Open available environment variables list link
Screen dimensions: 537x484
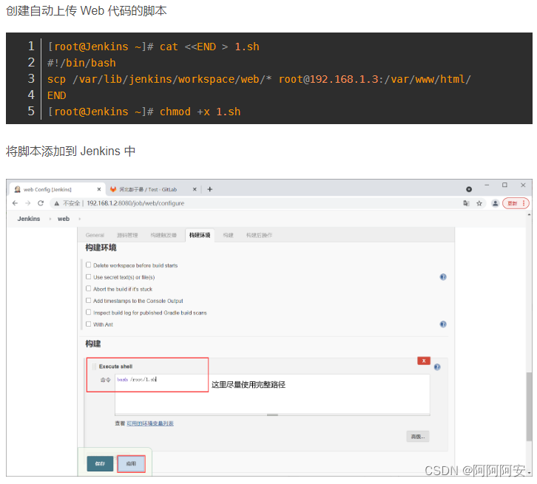(150, 423)
